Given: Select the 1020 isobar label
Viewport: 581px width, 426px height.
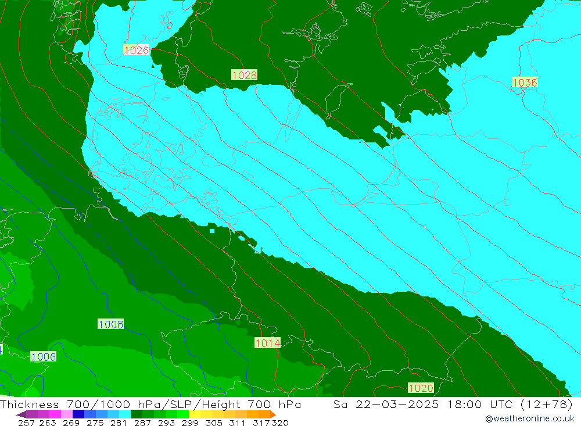Looking at the screenshot, I should pyautogui.click(x=421, y=388).
